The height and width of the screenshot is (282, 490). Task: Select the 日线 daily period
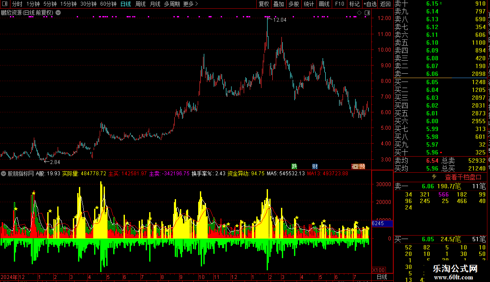[x=126, y=4]
